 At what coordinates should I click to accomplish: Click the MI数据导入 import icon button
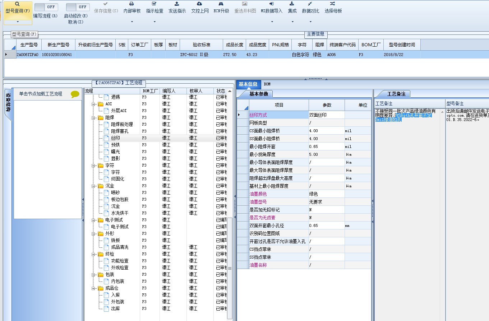tap(272, 4)
